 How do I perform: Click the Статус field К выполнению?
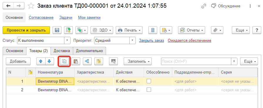pyautogui.click(x=41, y=41)
